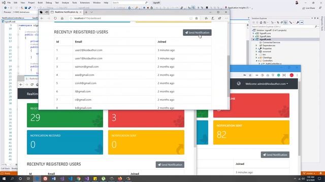Click Solution Explorer home icon
This screenshot has width=325, height=182.
coord(261,22)
